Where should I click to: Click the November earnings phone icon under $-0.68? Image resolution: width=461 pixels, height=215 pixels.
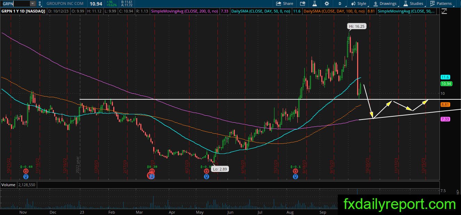point(26,171)
